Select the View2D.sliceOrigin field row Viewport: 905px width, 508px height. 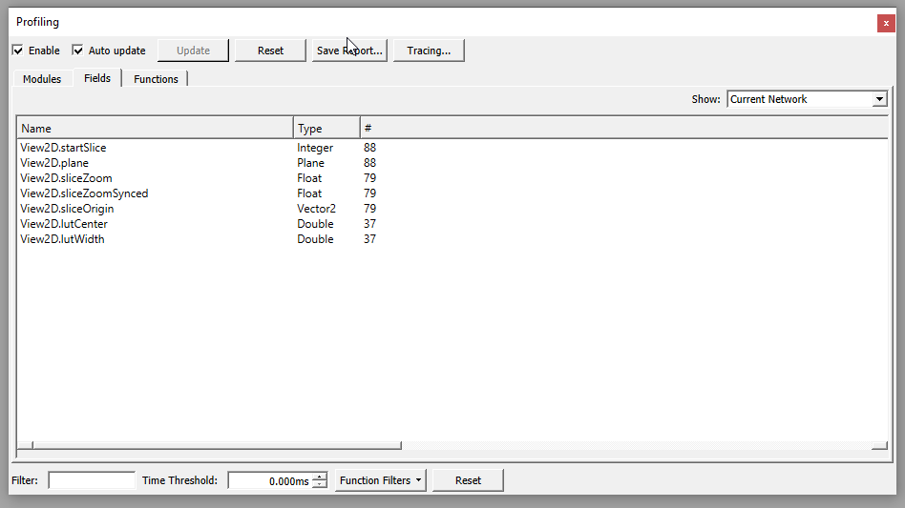[67, 209]
